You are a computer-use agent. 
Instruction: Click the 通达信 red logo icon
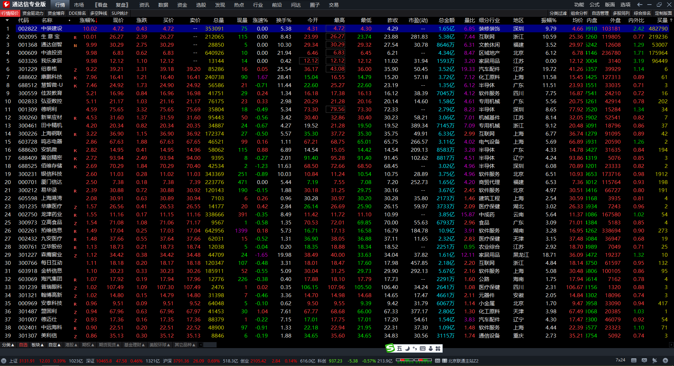point(6,5)
